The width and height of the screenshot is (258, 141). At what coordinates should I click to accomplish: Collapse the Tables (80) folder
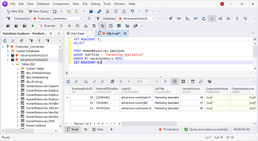pos(13,64)
